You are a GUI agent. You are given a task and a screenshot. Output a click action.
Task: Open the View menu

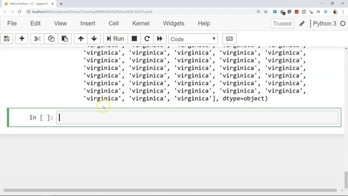pyautogui.click(x=60, y=23)
